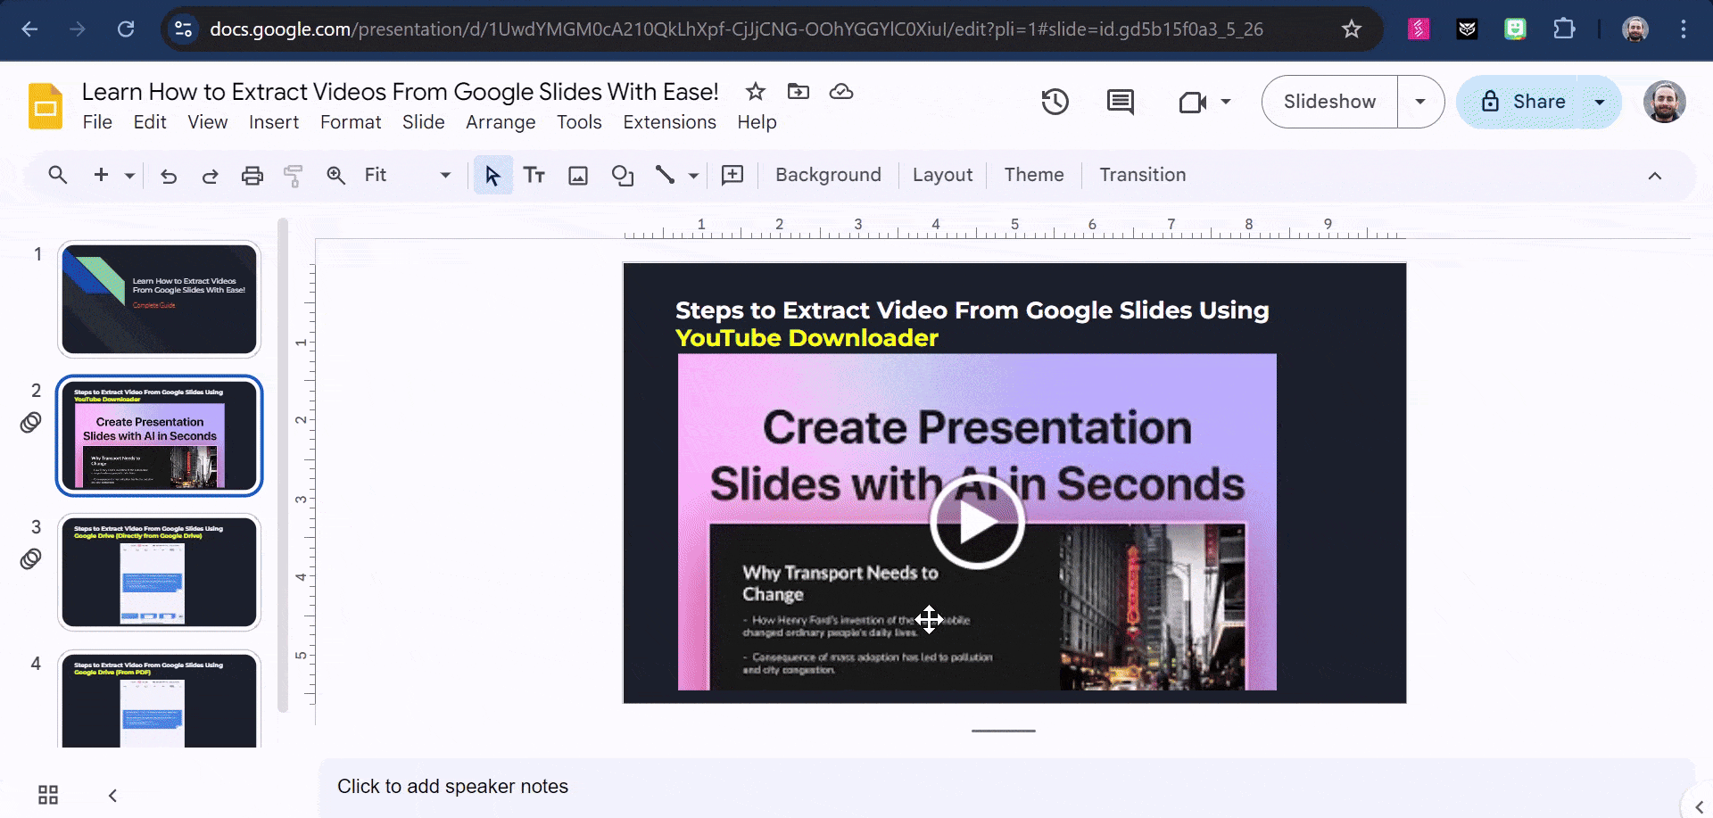
Task: Click the Background button
Action: pos(827,175)
